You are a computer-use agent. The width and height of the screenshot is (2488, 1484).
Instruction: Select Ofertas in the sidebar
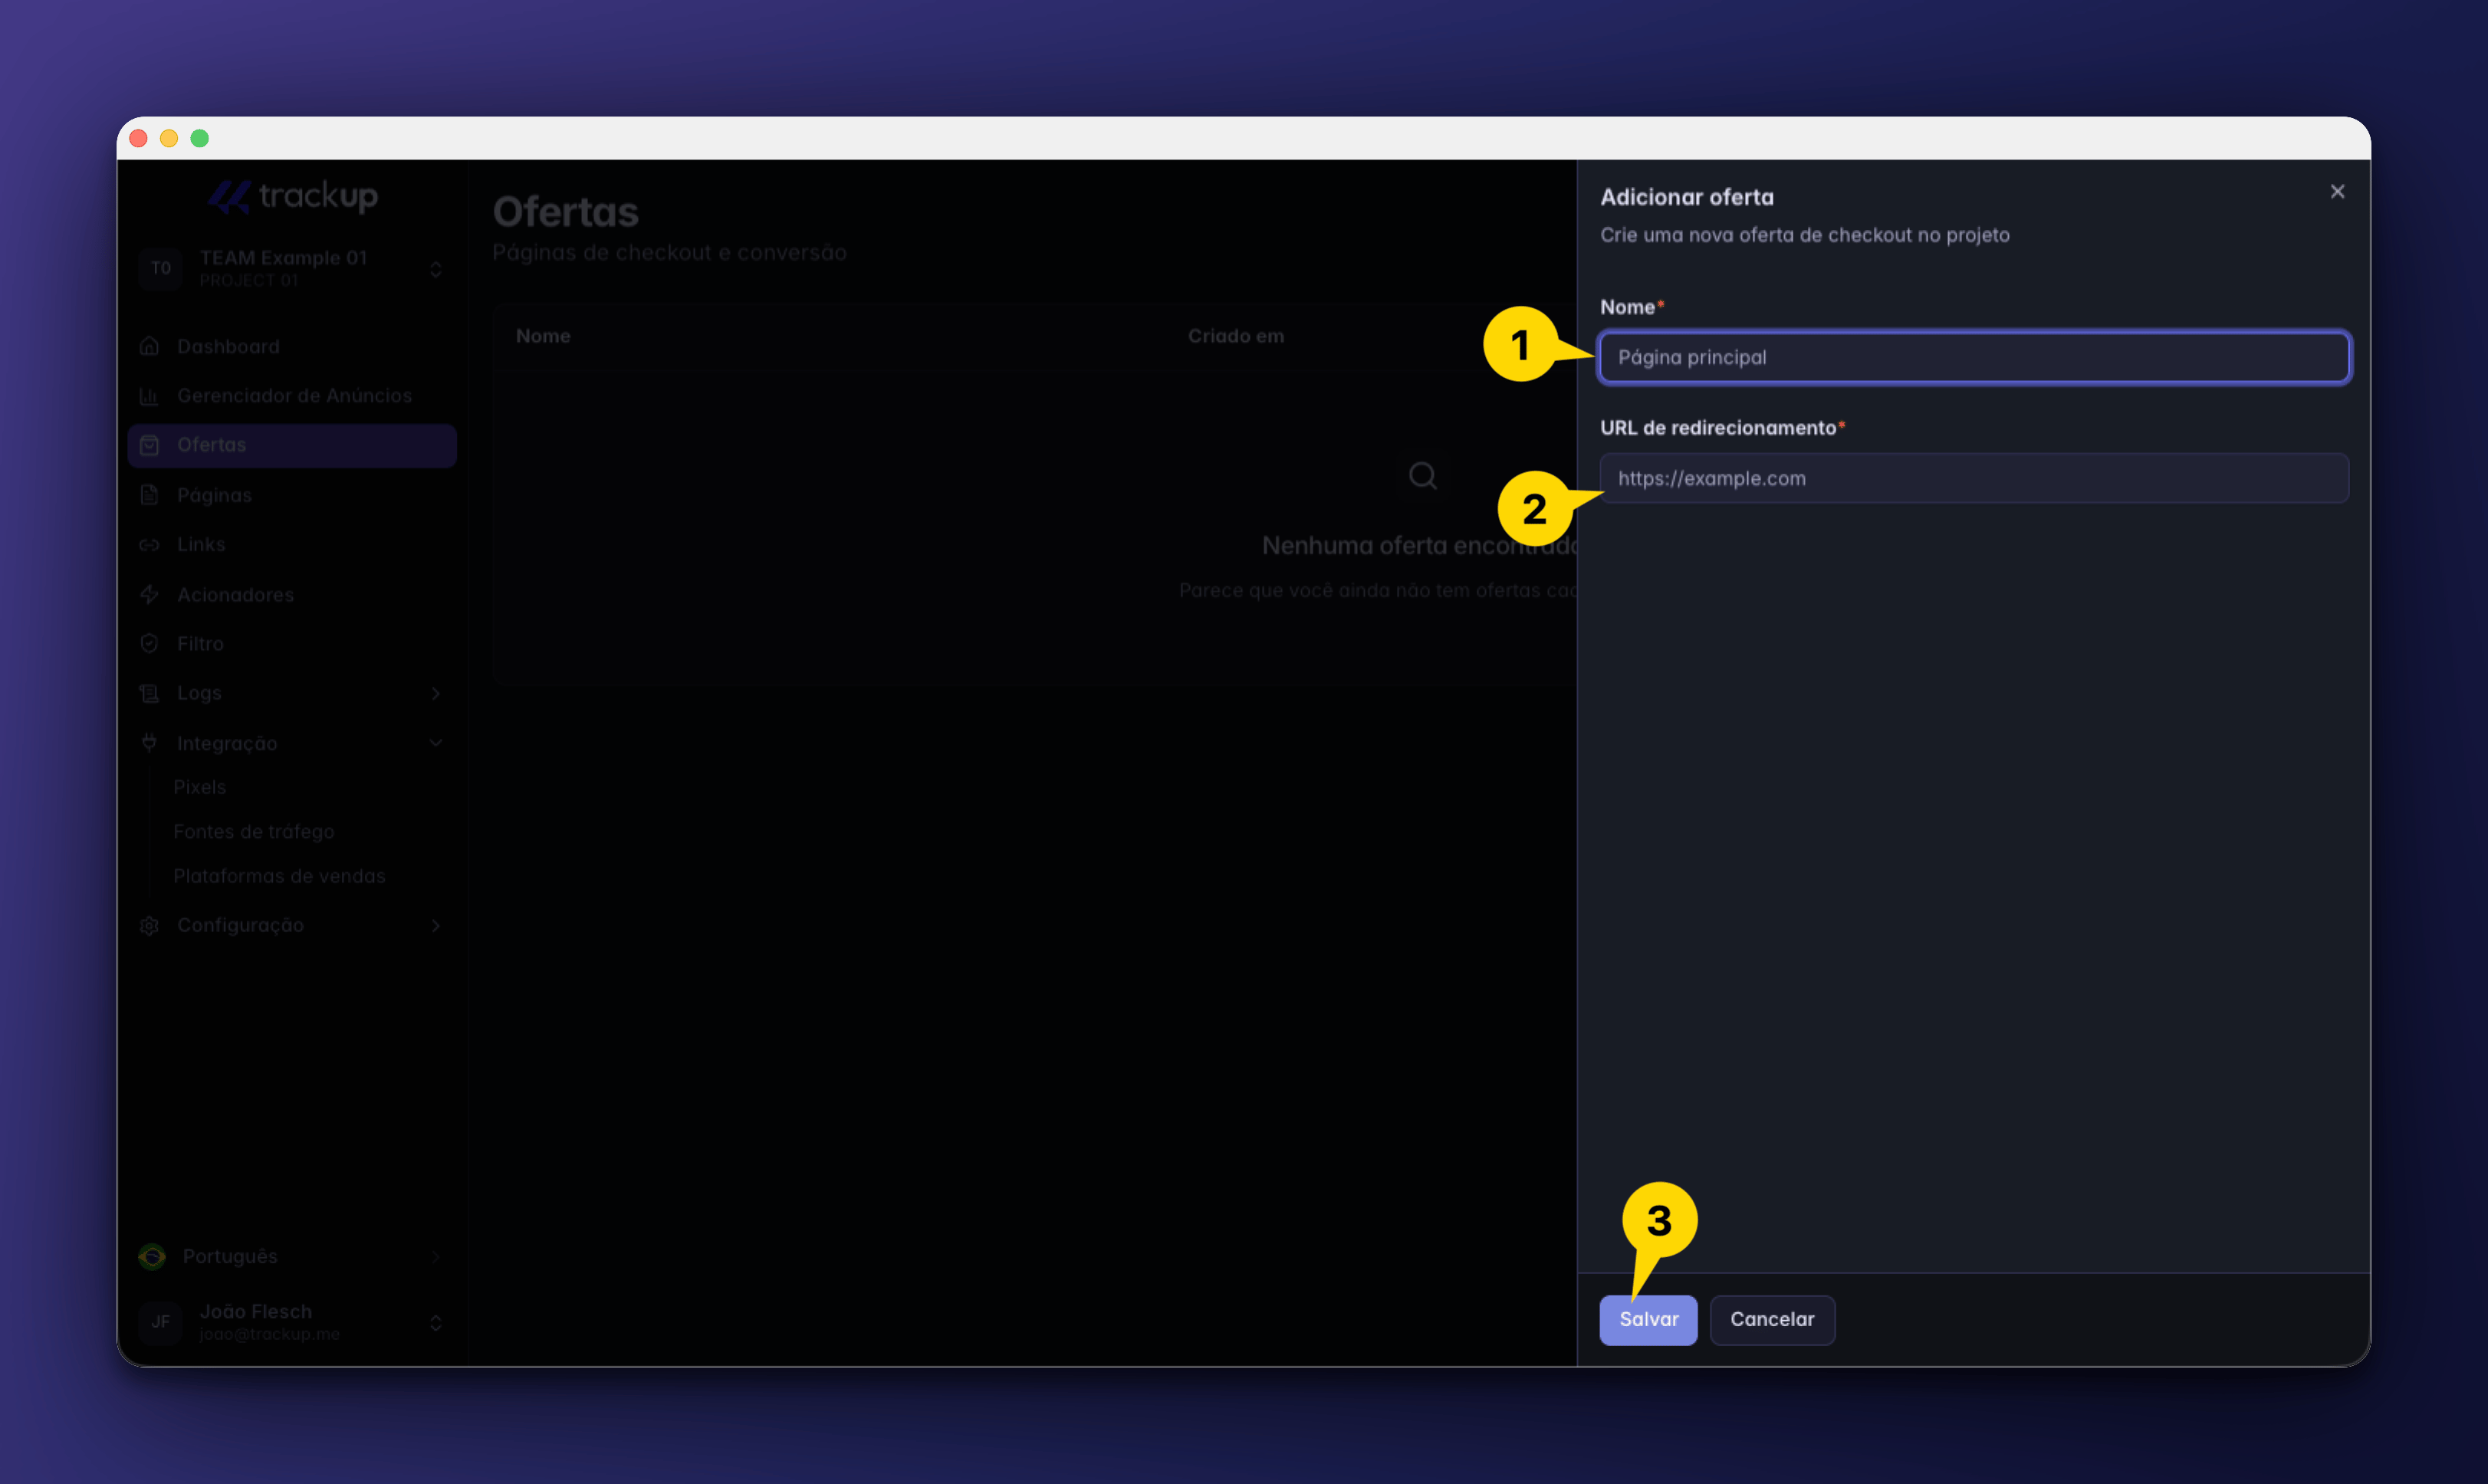[292, 445]
